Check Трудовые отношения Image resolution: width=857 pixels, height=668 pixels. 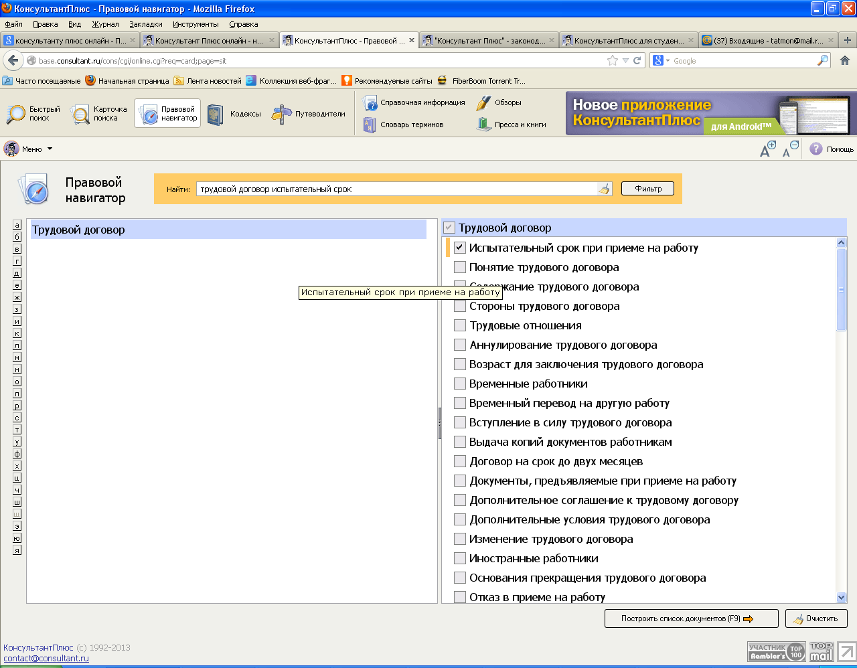coord(460,325)
